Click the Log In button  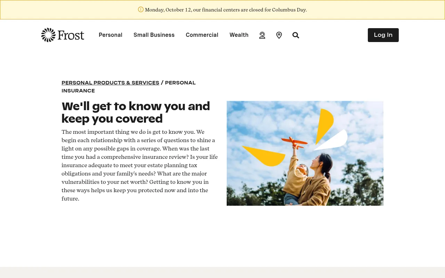coord(383,35)
